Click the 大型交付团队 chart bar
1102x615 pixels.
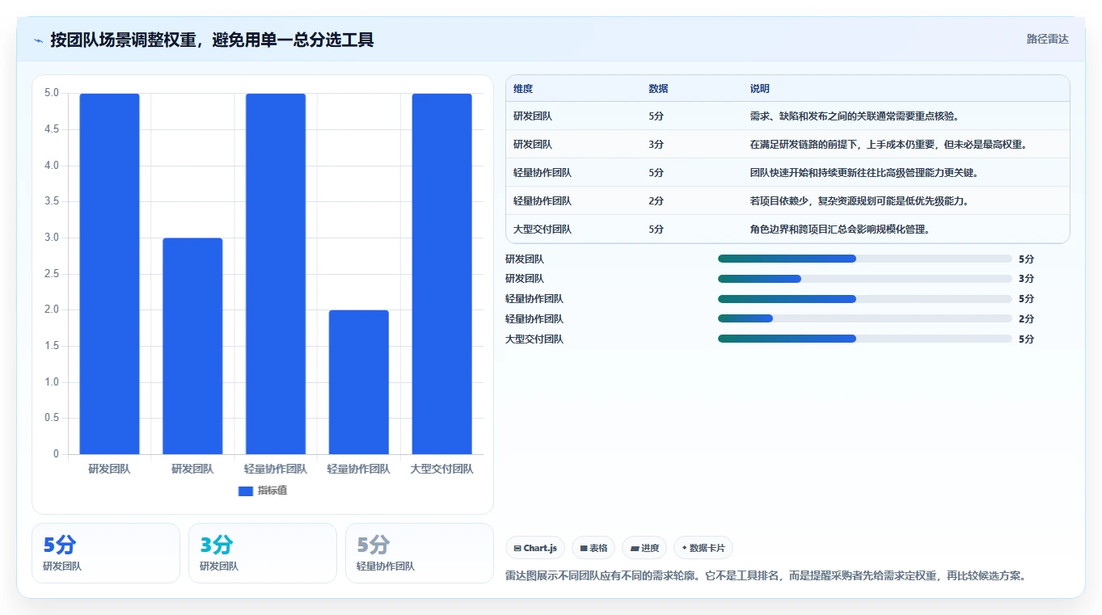[x=441, y=274]
